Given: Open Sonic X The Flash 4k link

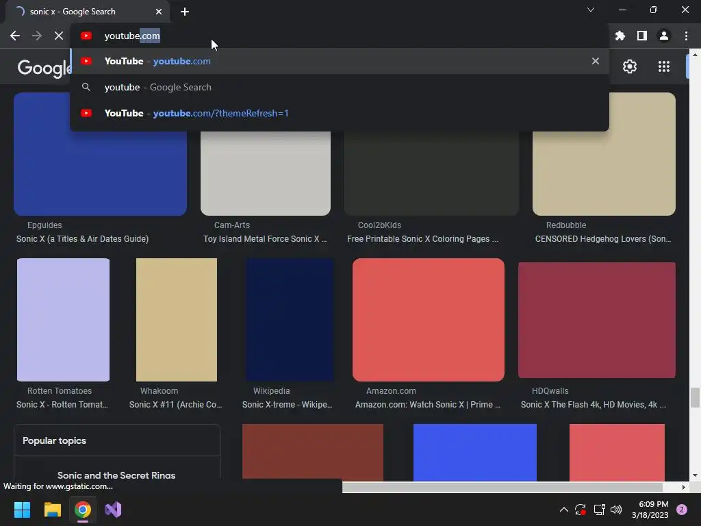Looking at the screenshot, I should click(594, 404).
